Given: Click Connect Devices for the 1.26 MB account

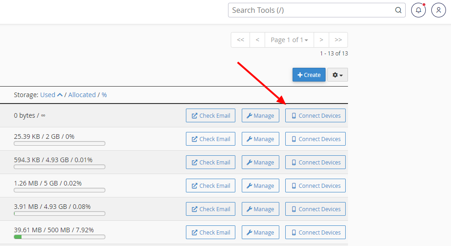Looking at the screenshot, I should tap(315, 186).
